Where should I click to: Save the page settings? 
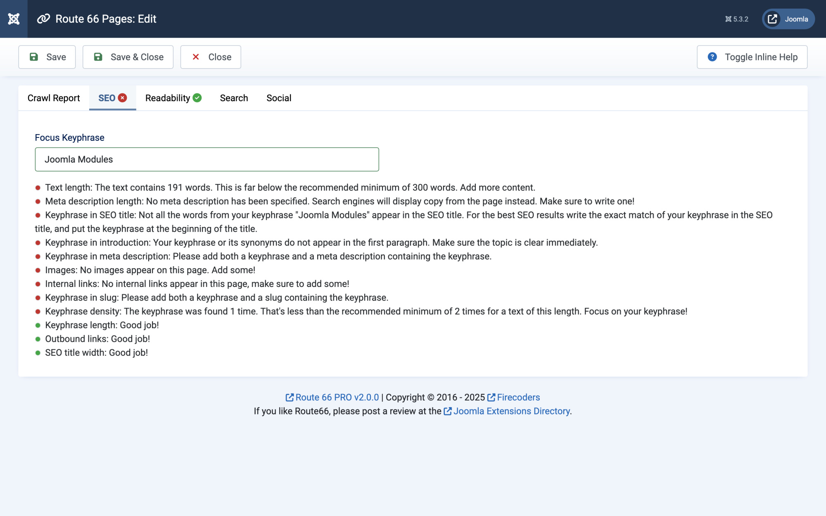(x=47, y=57)
